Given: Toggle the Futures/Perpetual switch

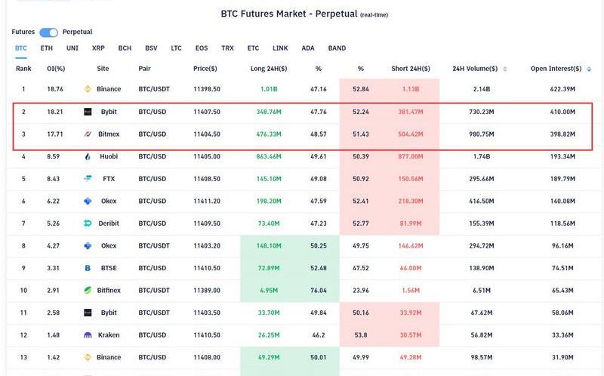Looking at the screenshot, I should point(48,32).
